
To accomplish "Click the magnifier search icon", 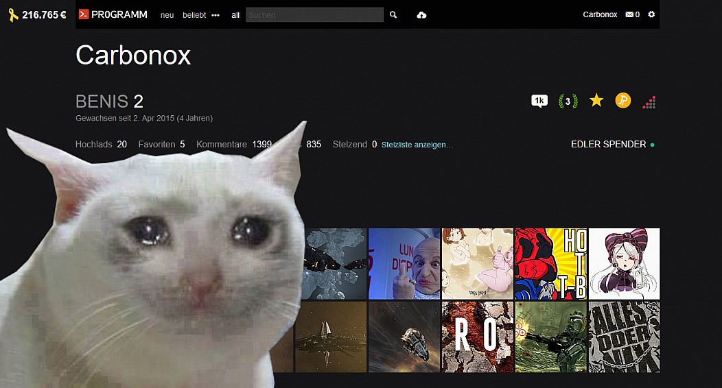I will pos(393,14).
